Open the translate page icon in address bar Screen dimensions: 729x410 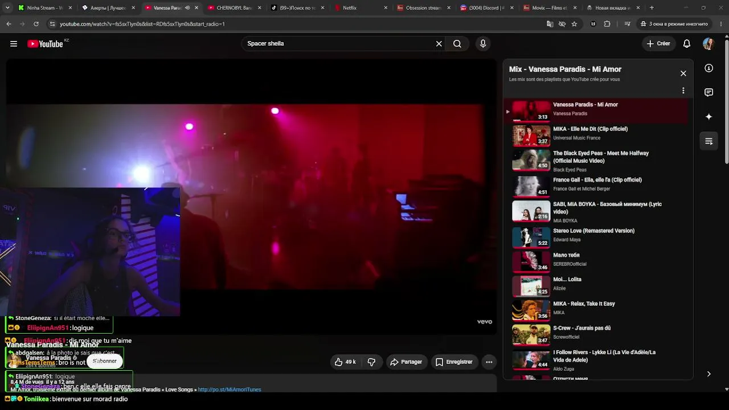[x=550, y=24]
